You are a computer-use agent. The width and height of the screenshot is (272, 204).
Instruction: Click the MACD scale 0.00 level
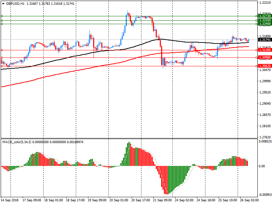pyautogui.click(x=262, y=166)
